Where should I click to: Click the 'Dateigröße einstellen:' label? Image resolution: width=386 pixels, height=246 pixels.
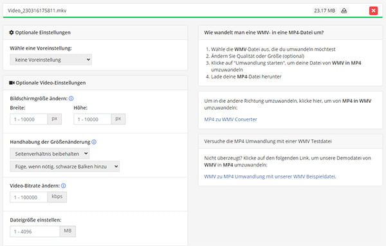click(x=35, y=220)
